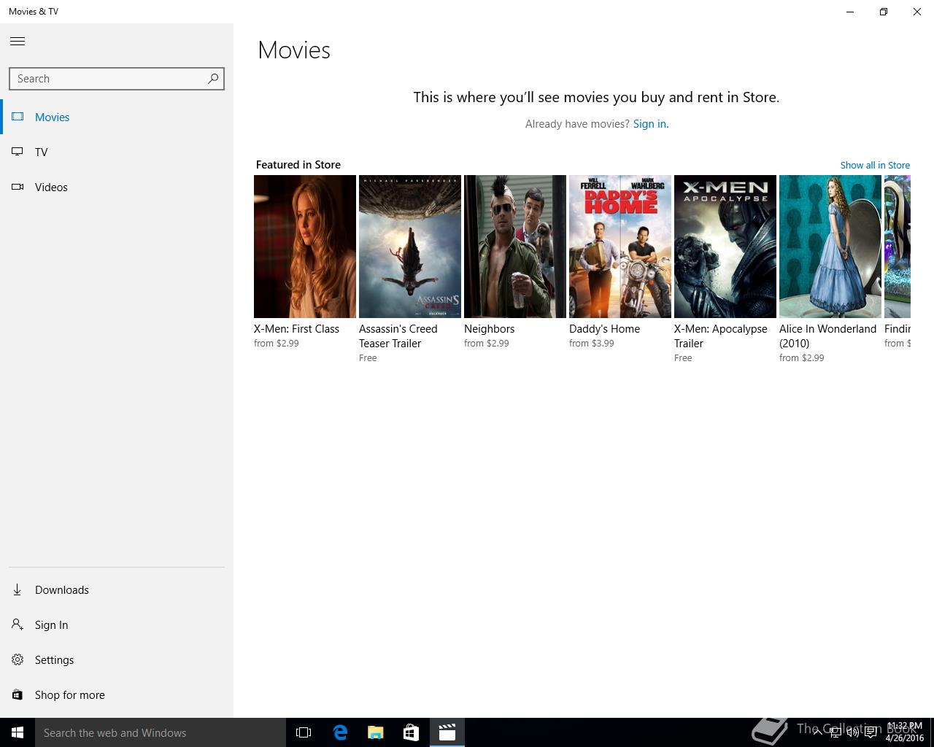Follow the 'Sign in.' link
The width and height of the screenshot is (934, 747).
pos(651,124)
